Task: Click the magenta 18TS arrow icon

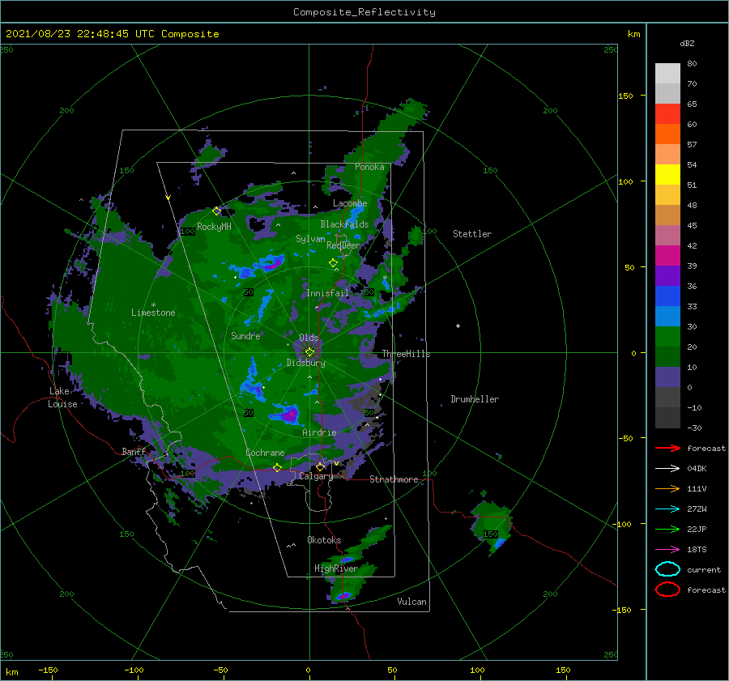Action: click(667, 550)
